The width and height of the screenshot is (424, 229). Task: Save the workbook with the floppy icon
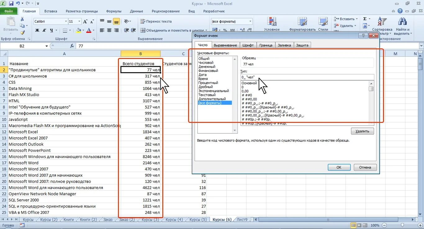pyautogui.click(x=11, y=4)
